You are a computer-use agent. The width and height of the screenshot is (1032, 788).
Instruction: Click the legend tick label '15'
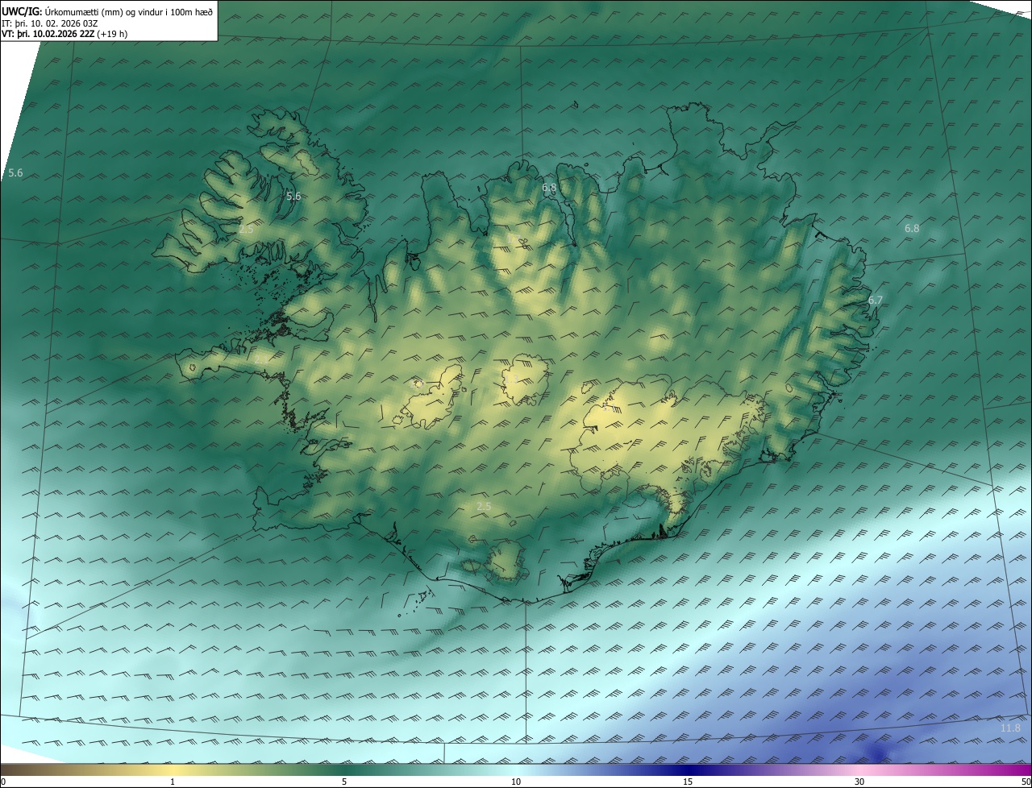[x=688, y=782]
